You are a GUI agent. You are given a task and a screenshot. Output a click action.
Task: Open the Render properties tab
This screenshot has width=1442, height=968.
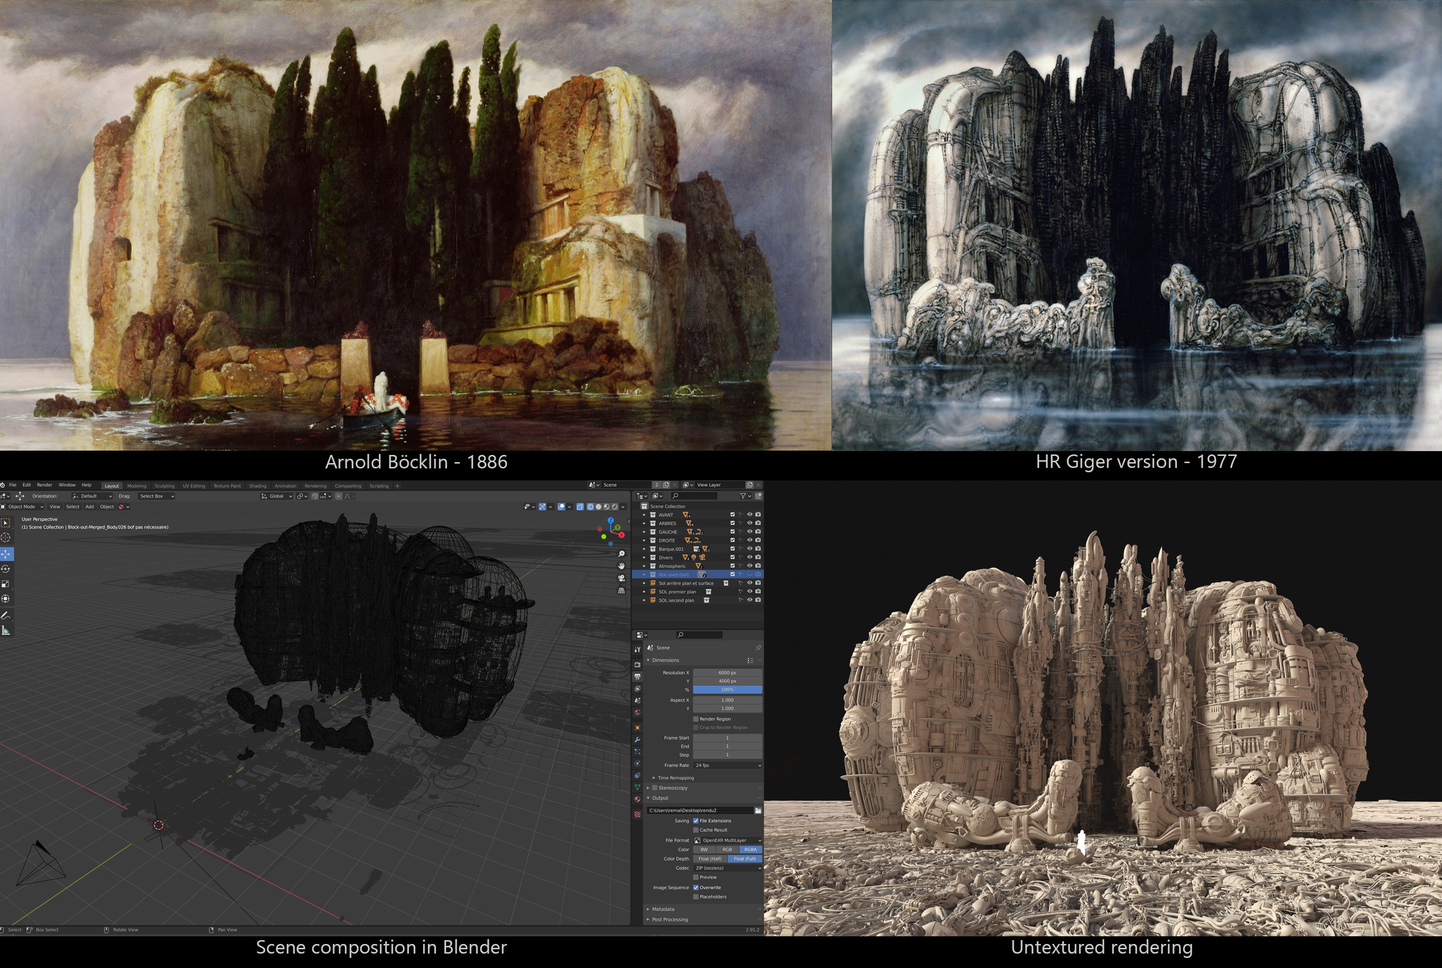click(x=638, y=665)
